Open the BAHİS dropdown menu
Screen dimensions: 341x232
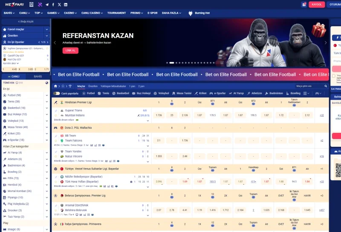point(9,13)
